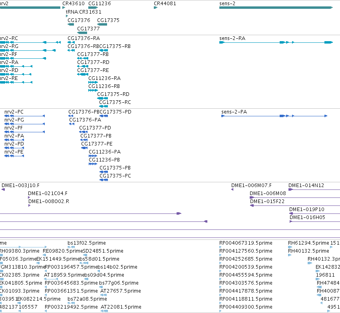Click the nrv2-PA protein label
The height and width of the screenshot is (313, 340).
(x=14, y=136)
